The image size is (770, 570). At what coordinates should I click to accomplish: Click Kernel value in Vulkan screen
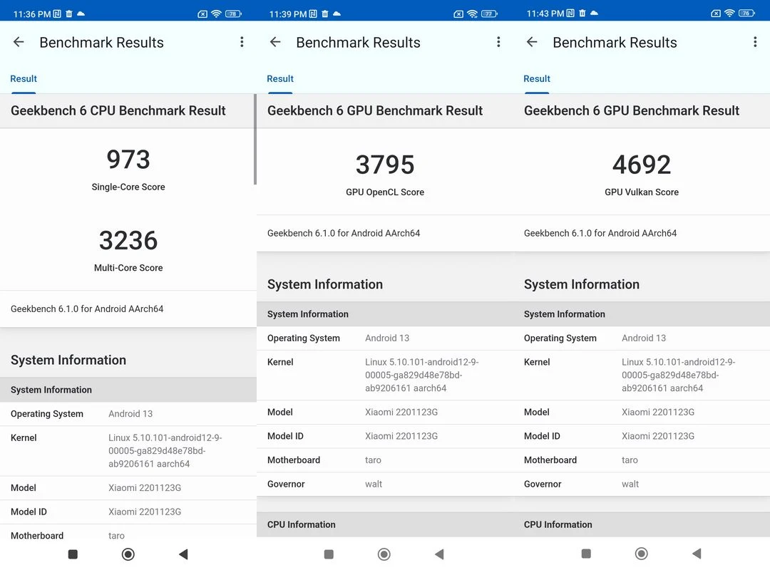click(678, 375)
